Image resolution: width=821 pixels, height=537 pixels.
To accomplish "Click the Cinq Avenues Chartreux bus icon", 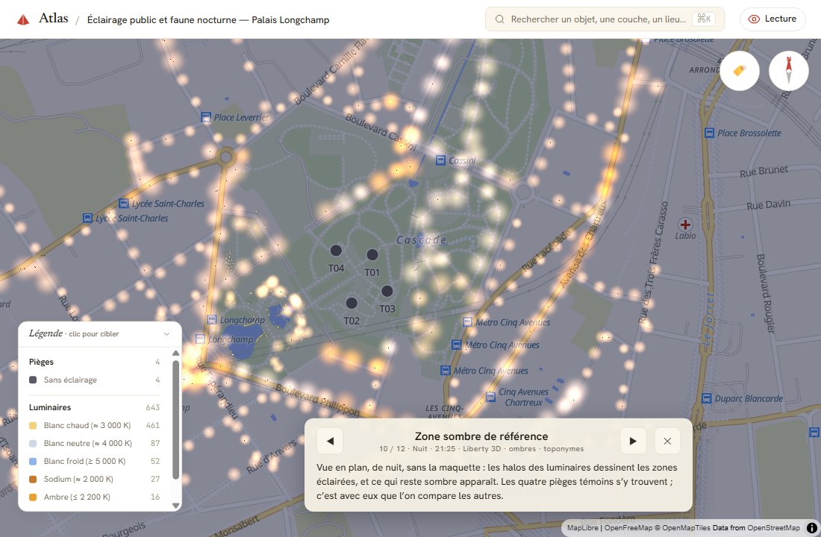I will (x=490, y=397).
